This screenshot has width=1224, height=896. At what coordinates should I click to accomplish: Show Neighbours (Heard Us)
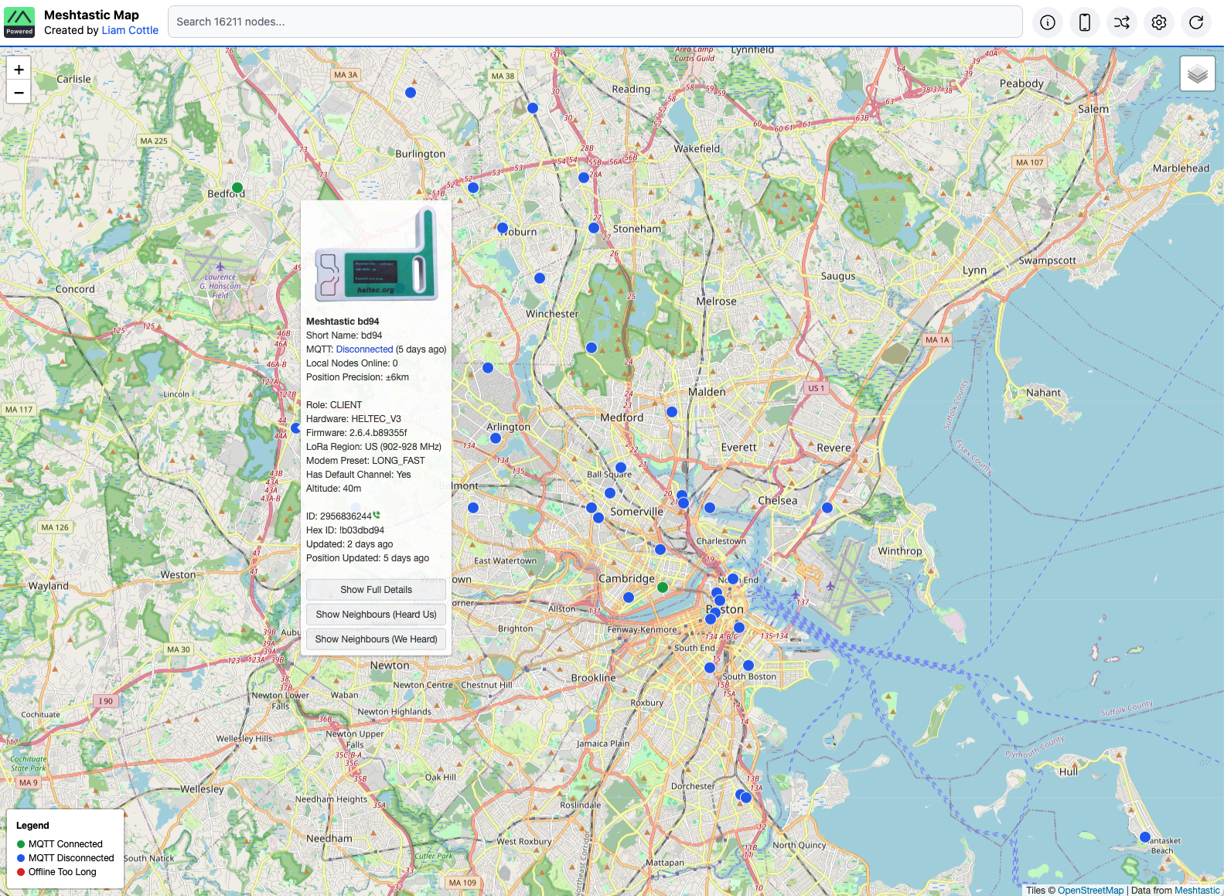[376, 615]
